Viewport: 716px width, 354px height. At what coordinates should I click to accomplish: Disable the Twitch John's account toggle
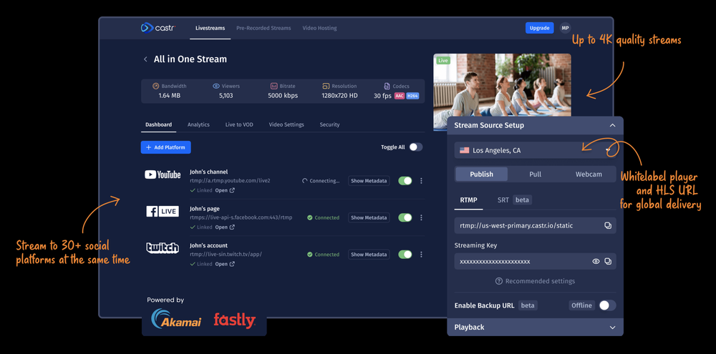click(x=405, y=254)
